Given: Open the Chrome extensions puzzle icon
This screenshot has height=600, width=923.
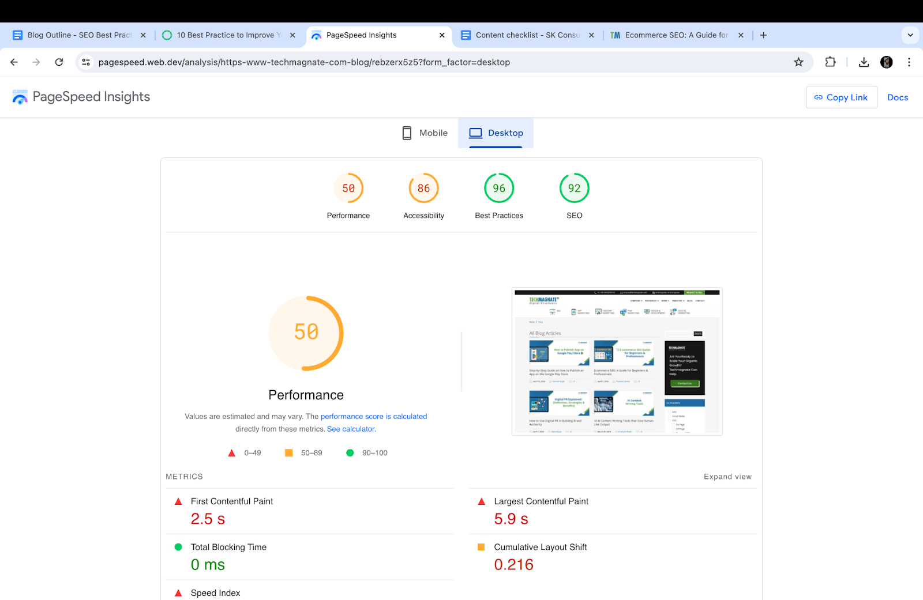Looking at the screenshot, I should (830, 62).
